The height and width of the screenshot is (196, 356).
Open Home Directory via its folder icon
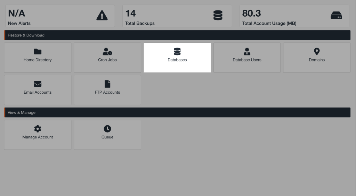point(38,52)
